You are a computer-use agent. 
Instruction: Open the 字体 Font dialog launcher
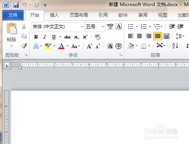pos(120,55)
